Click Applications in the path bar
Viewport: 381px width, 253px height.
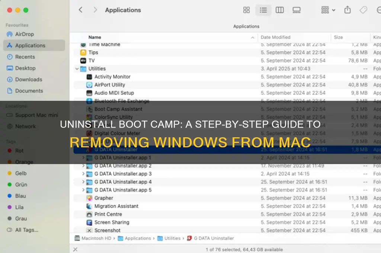click(134, 238)
